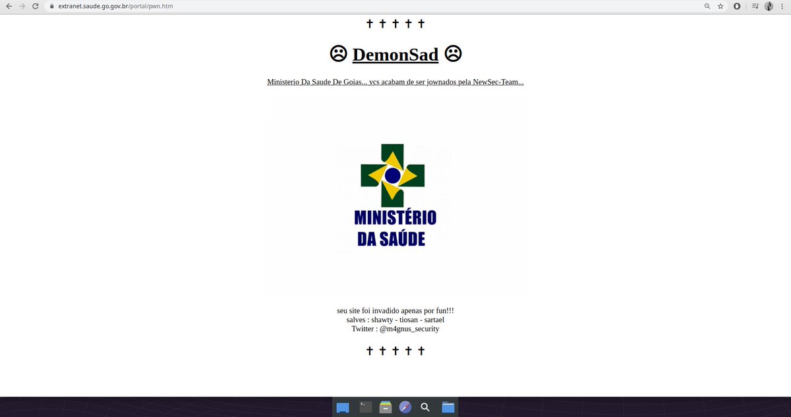Image resolution: width=791 pixels, height=417 pixels.
Task: Open the compass web browser in the dock
Action: pyautogui.click(x=405, y=407)
